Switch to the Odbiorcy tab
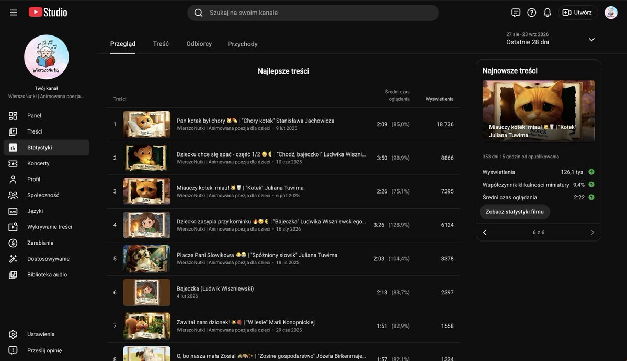Image resolution: width=627 pixels, height=361 pixels. [x=199, y=44]
